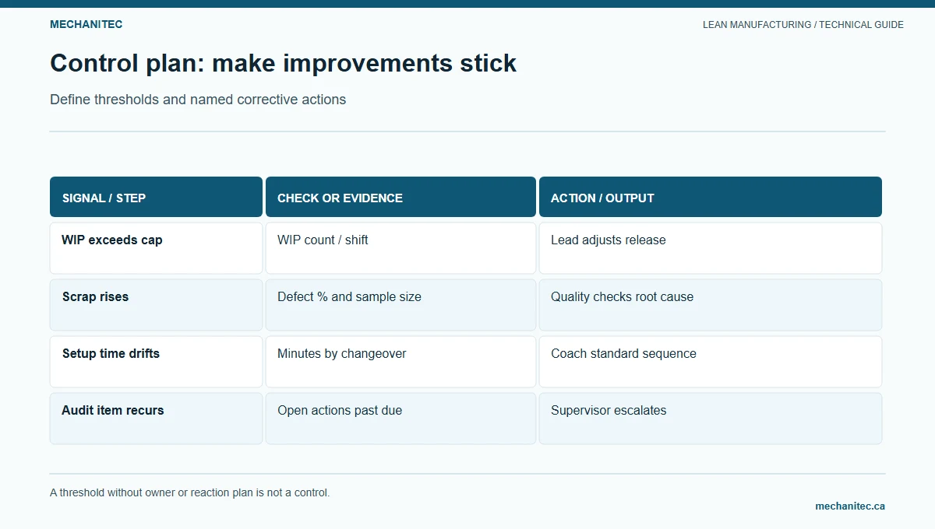The image size is (935, 529).
Task: Select the 'WIP exceeds cap' cell
Action: point(156,248)
